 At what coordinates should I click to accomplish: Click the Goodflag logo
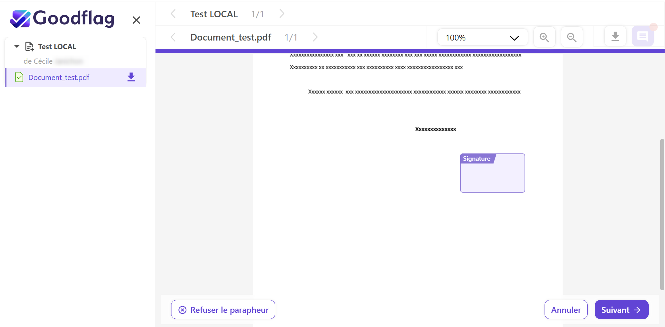62,18
